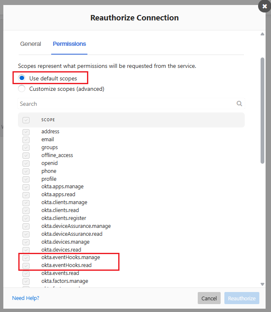Toggle the okta.events.read checkbox
The height and width of the screenshot is (312, 271).
click(26, 274)
